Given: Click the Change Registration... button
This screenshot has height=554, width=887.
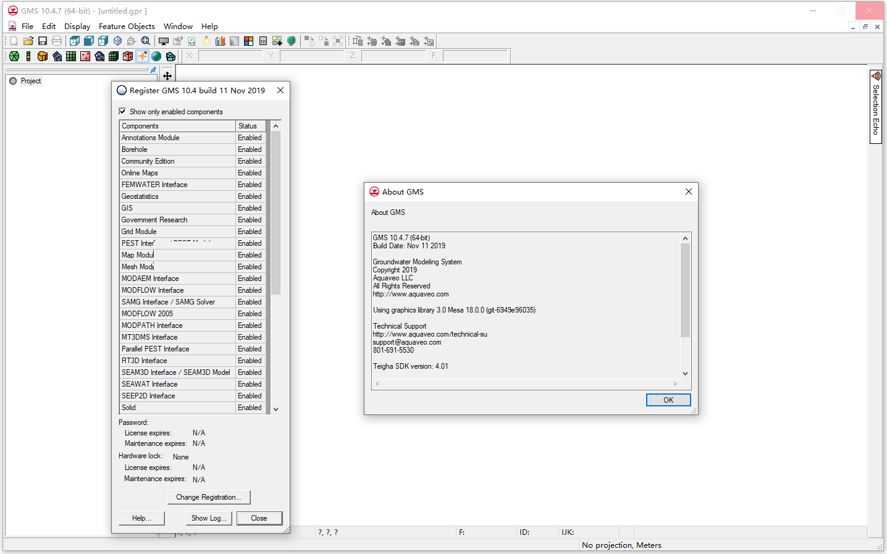Looking at the screenshot, I should 209,497.
